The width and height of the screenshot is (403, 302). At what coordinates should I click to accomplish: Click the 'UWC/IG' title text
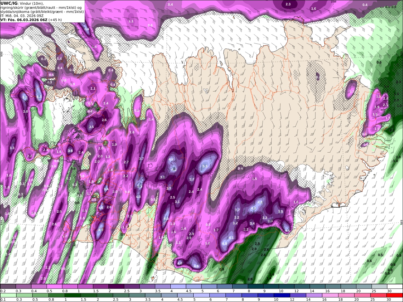point(9,3)
